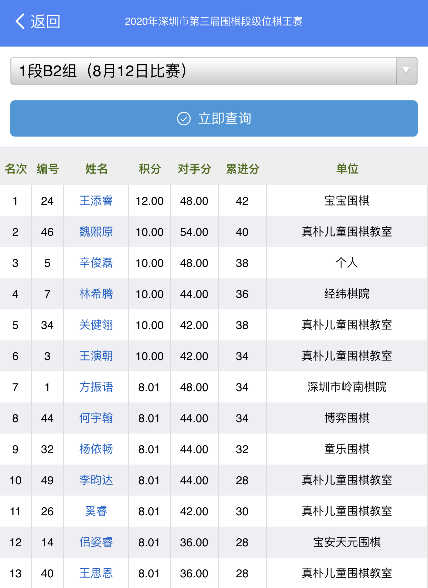Open the 1段B2组 group dropdown
Viewport: 428px width, 588px height.
203,71
